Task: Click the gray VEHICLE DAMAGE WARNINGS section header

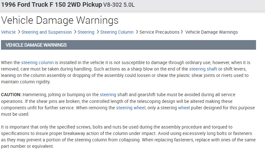Action: coord(128,45)
